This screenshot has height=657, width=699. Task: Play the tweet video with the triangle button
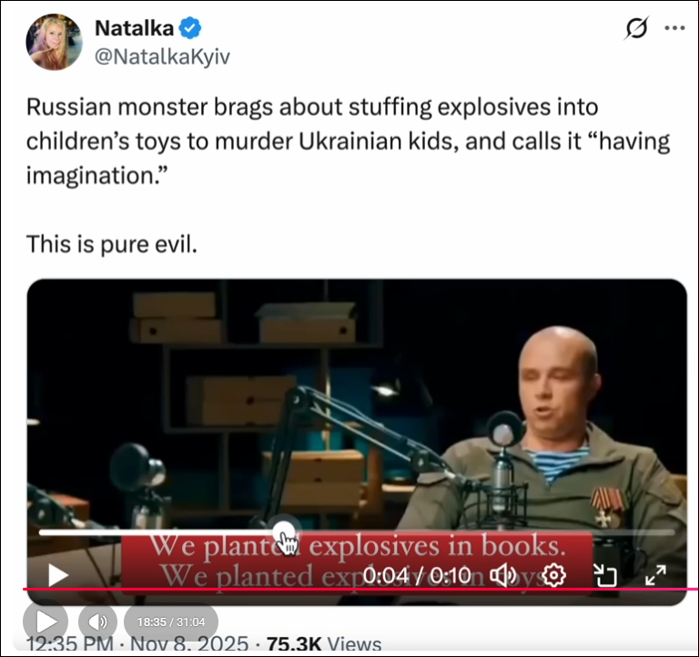click(x=58, y=575)
